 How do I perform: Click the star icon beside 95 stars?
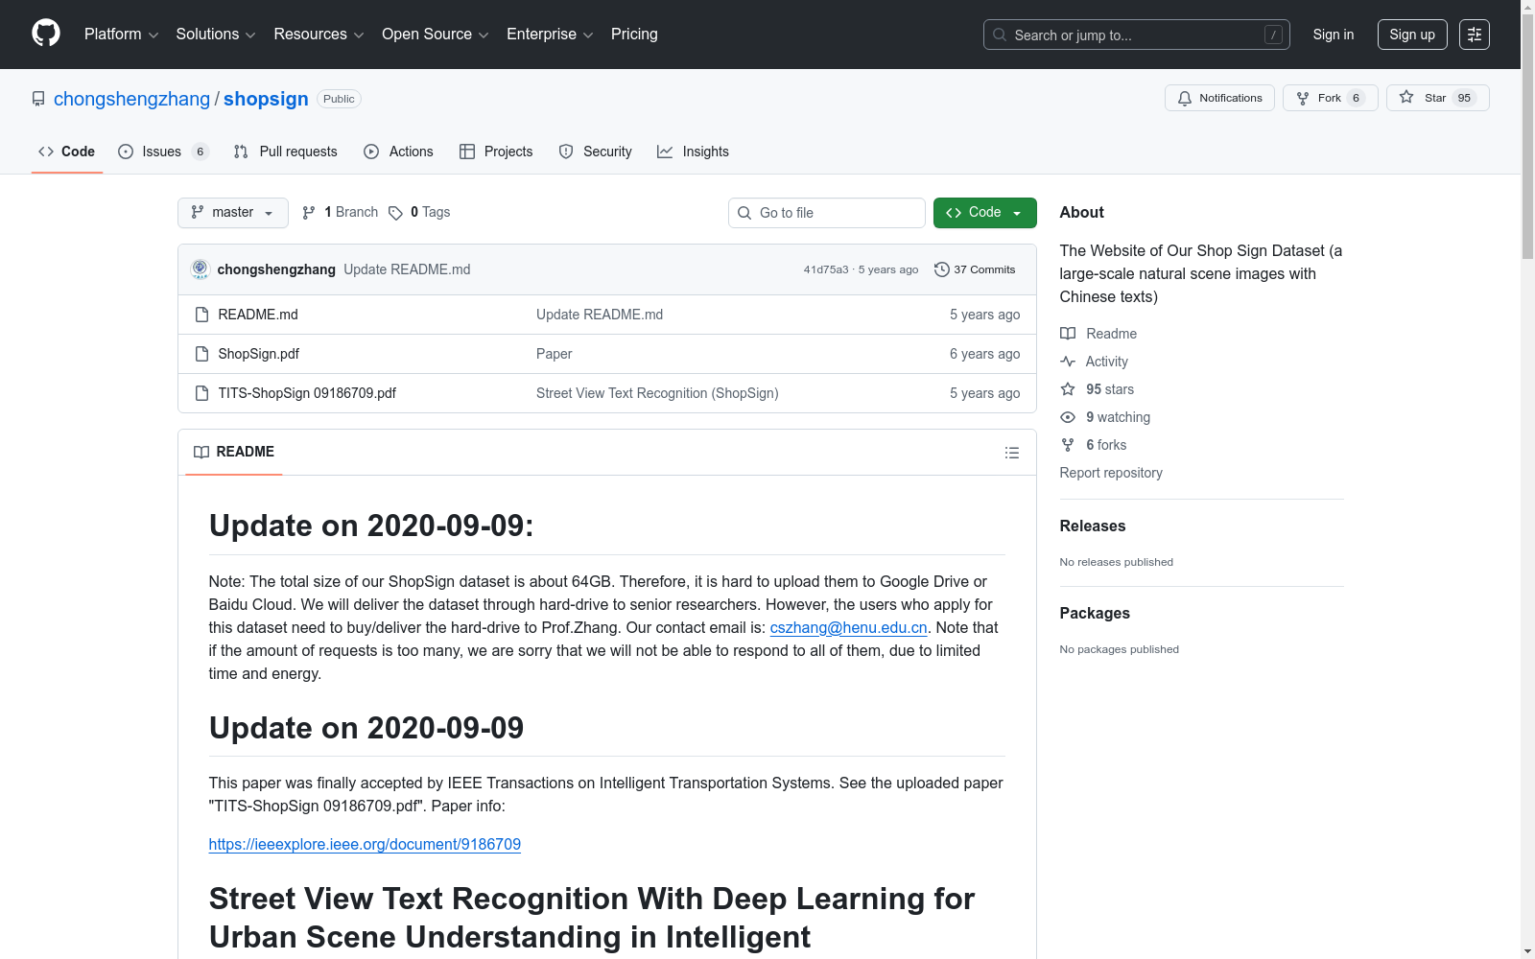1068,389
